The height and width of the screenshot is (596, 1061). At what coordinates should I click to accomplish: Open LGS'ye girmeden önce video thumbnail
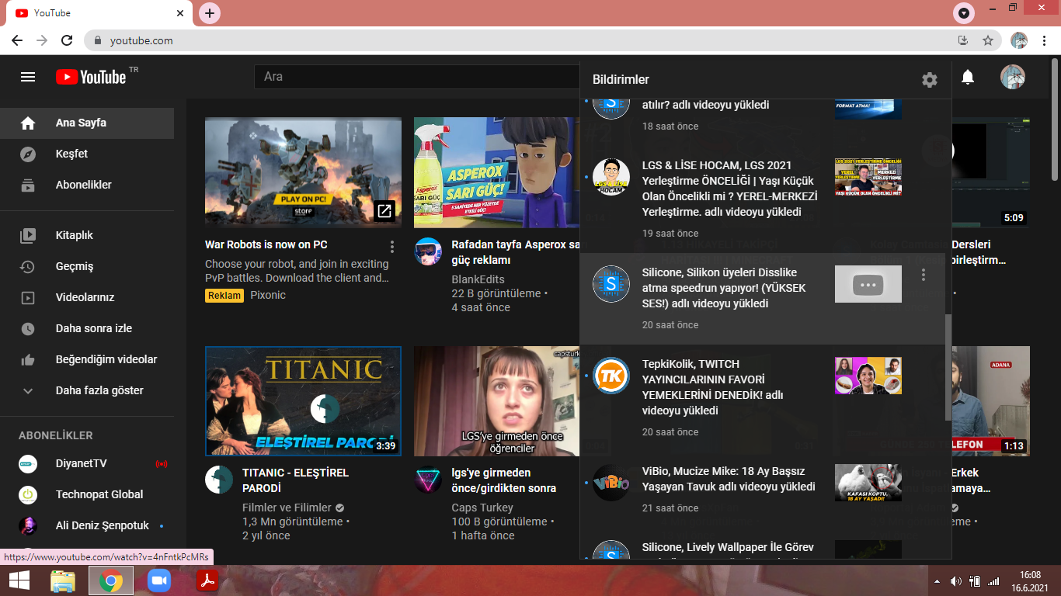(496, 401)
